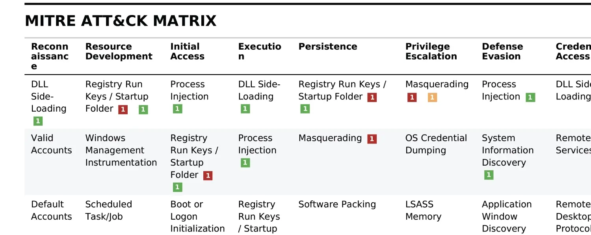Click green badge in Resource Development Registry Run Keys

[143, 109]
